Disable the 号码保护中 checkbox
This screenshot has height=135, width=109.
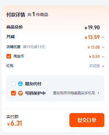13,93
